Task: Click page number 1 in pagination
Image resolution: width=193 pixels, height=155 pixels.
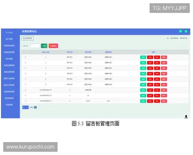Action: coord(35,107)
